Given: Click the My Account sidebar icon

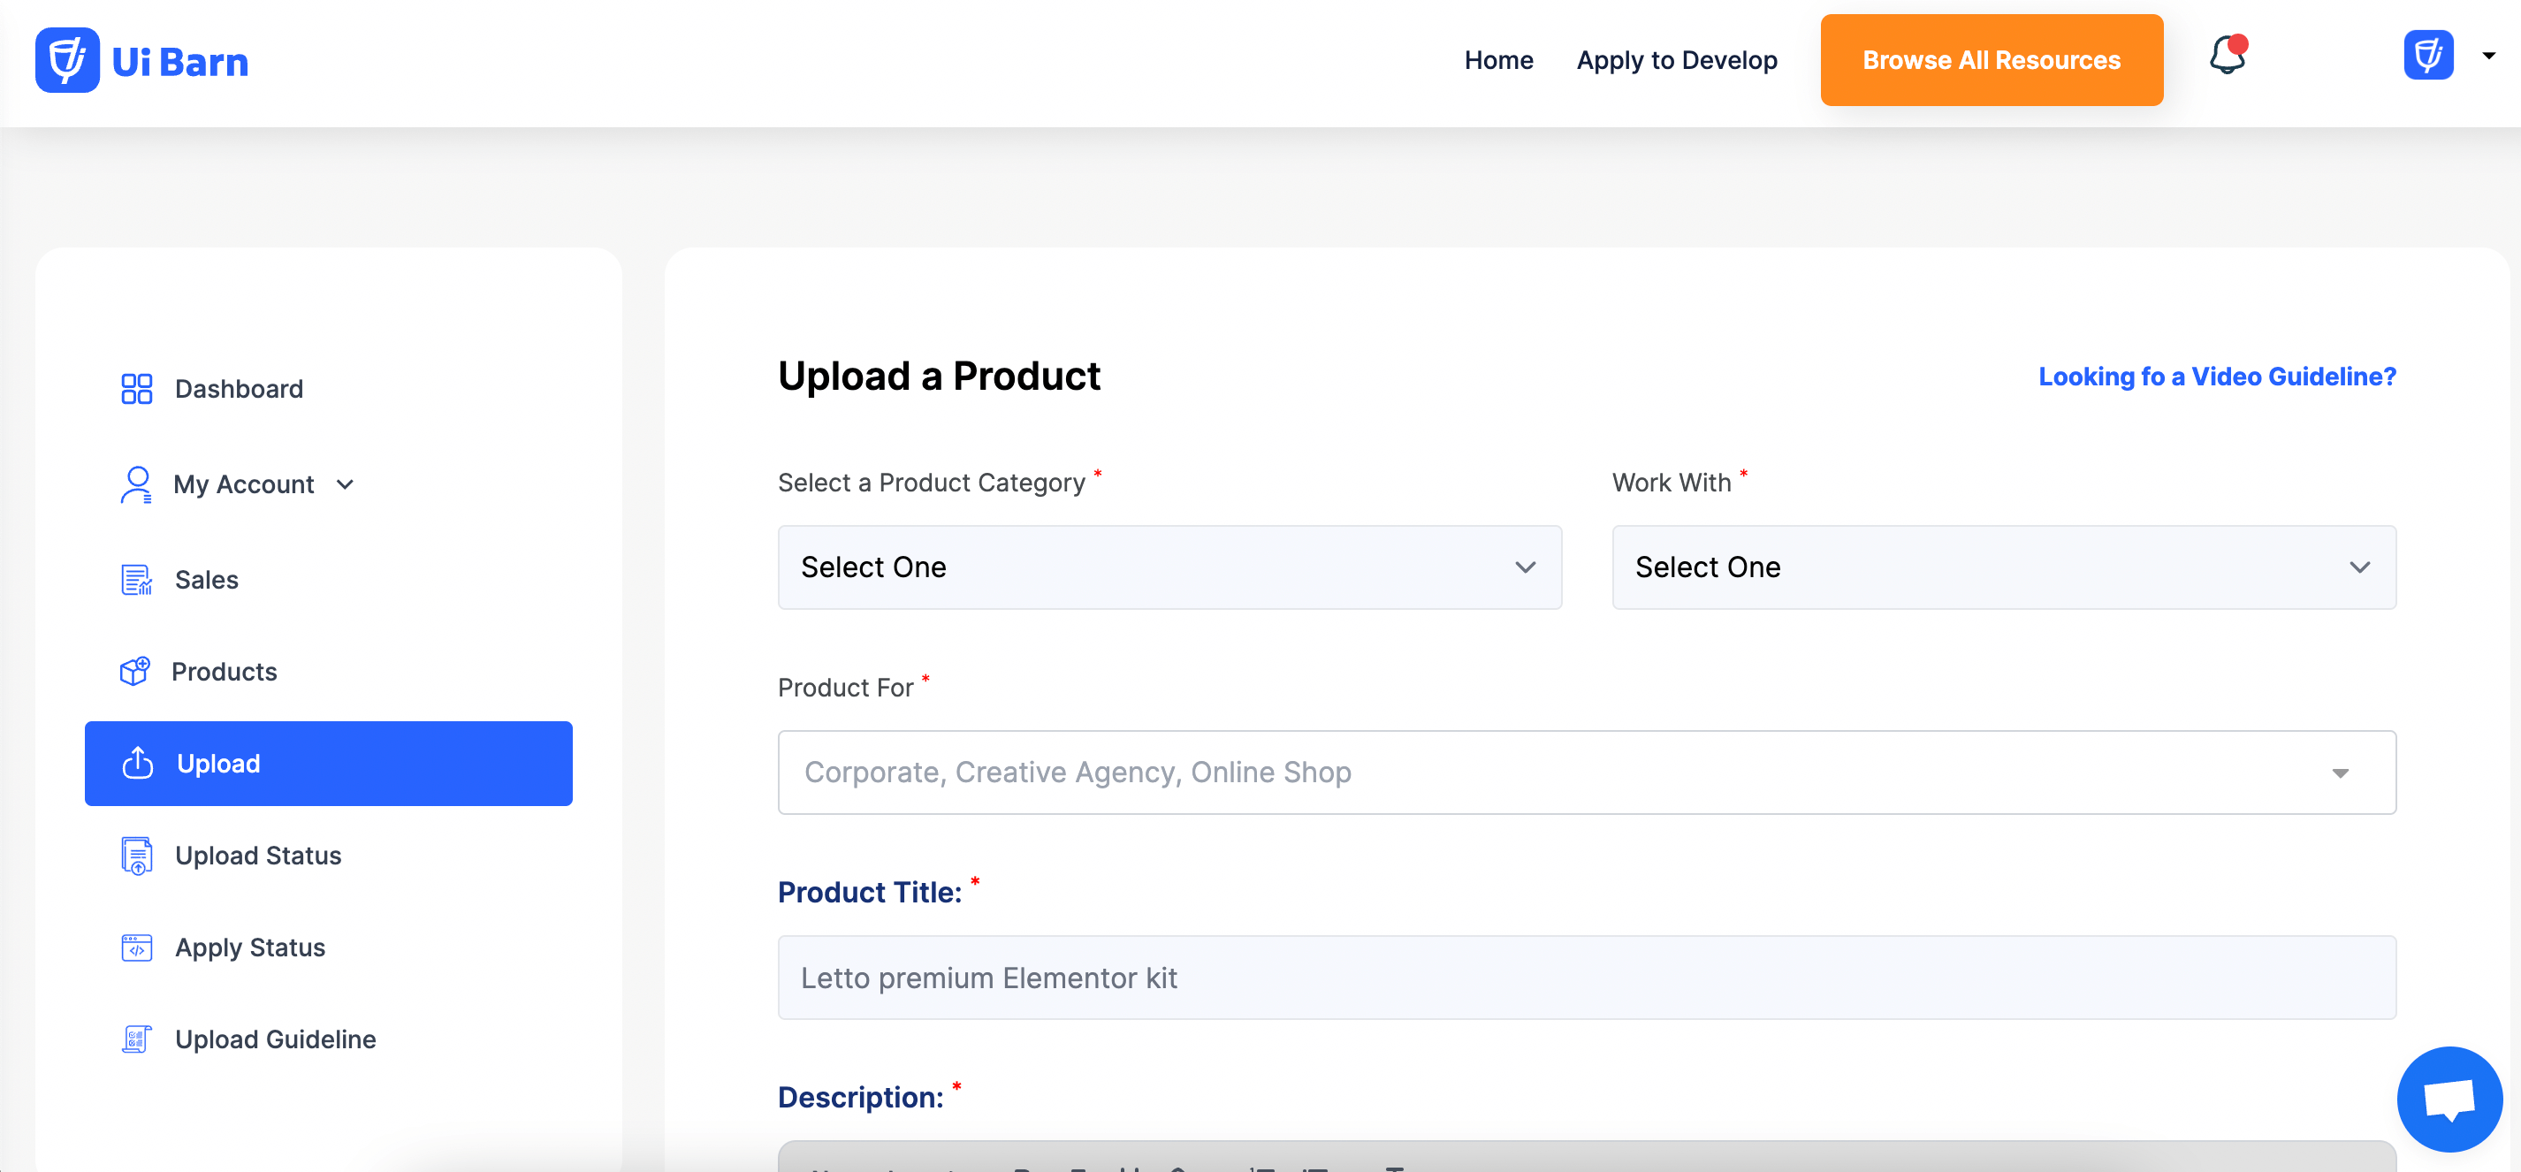Looking at the screenshot, I should click(133, 483).
